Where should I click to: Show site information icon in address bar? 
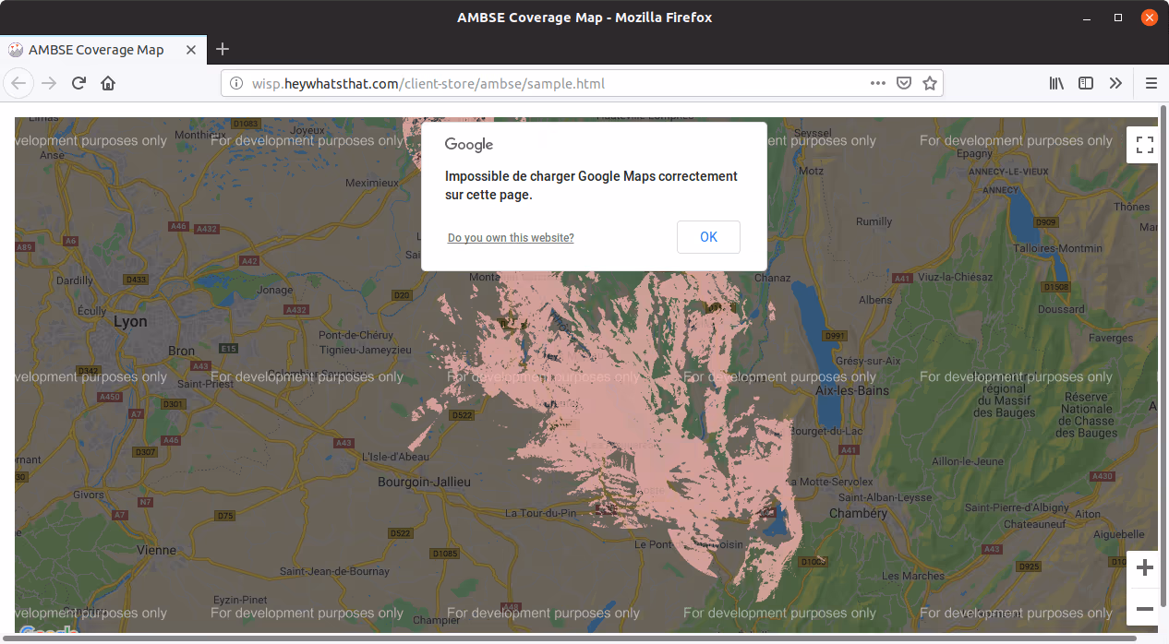click(236, 83)
